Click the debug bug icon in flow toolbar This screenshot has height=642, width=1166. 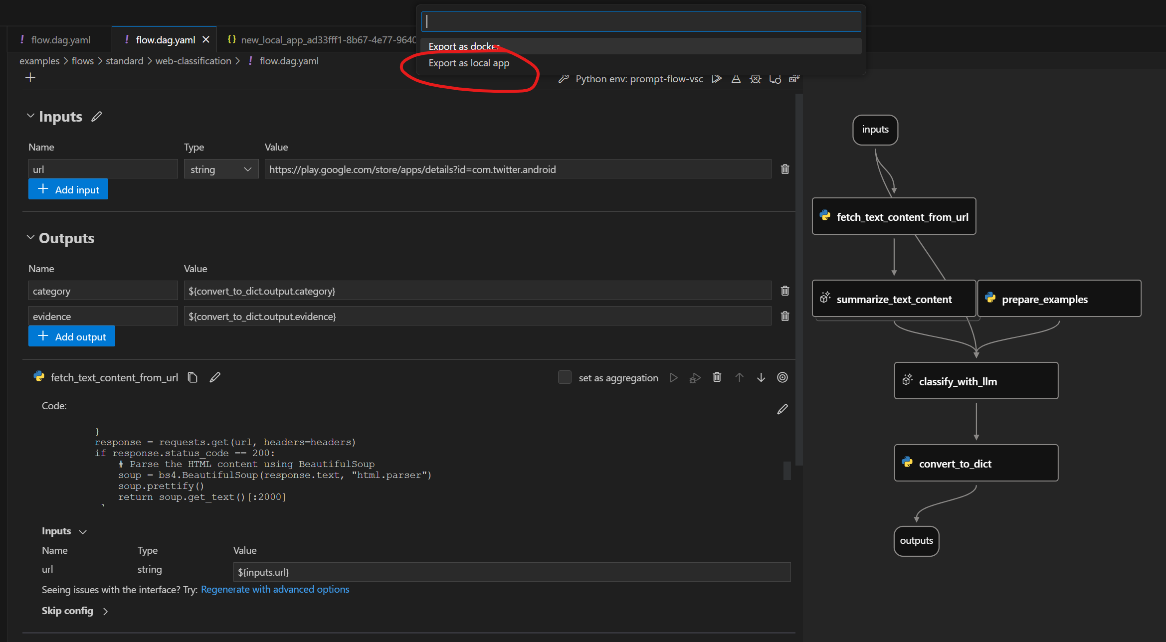pos(755,79)
